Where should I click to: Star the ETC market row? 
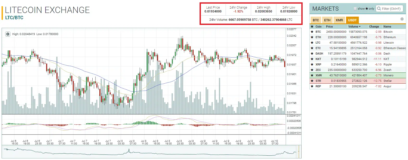click(312, 48)
